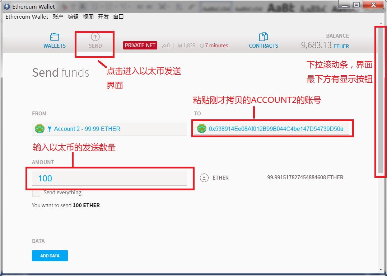
Task: Click the 9,683.13 ETHER balance total
Action: 325,46
